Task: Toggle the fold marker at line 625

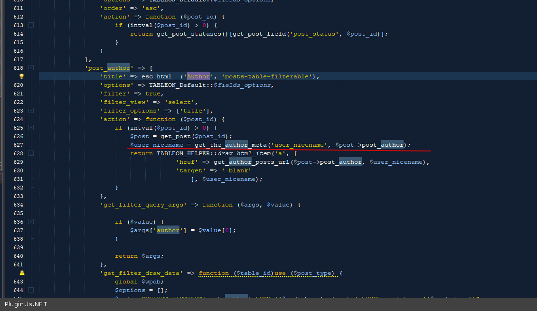Action: (31, 128)
